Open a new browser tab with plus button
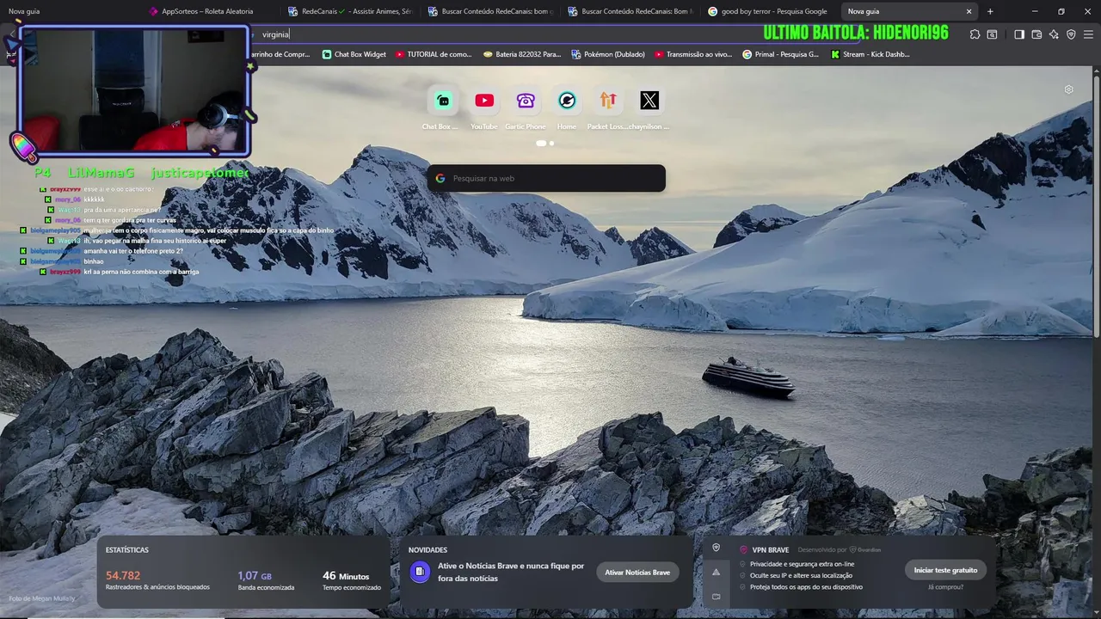The image size is (1101, 619). point(990,11)
